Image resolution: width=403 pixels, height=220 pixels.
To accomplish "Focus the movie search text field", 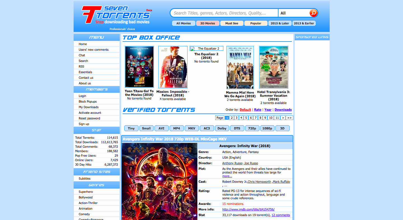I will 224,13.
